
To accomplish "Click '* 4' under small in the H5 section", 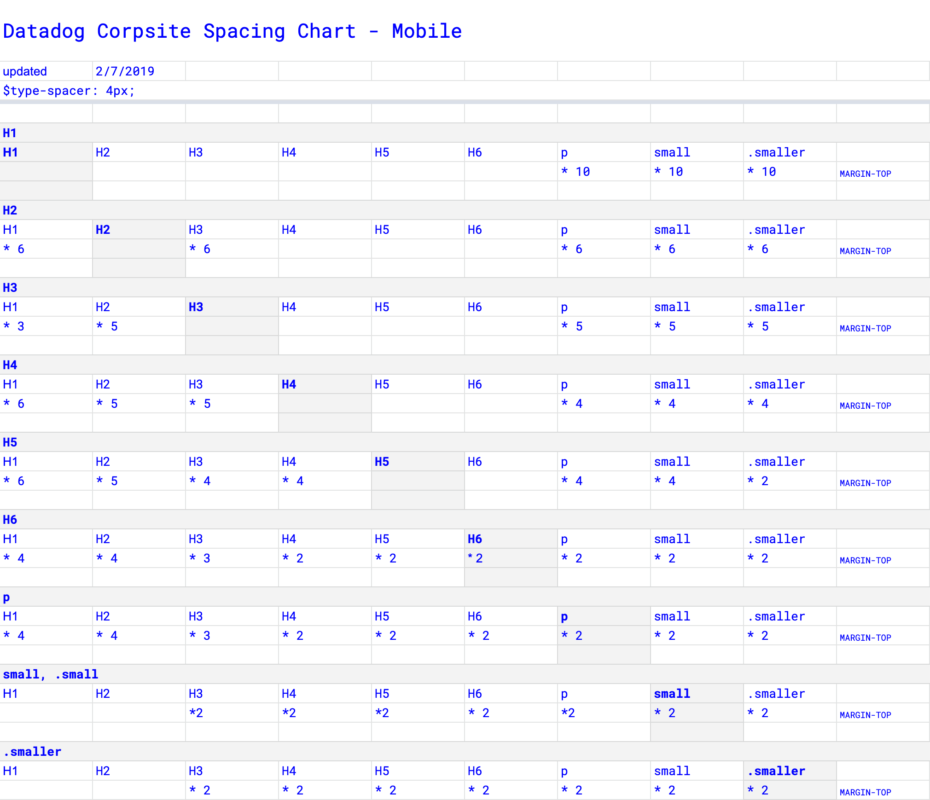I will tap(665, 481).
